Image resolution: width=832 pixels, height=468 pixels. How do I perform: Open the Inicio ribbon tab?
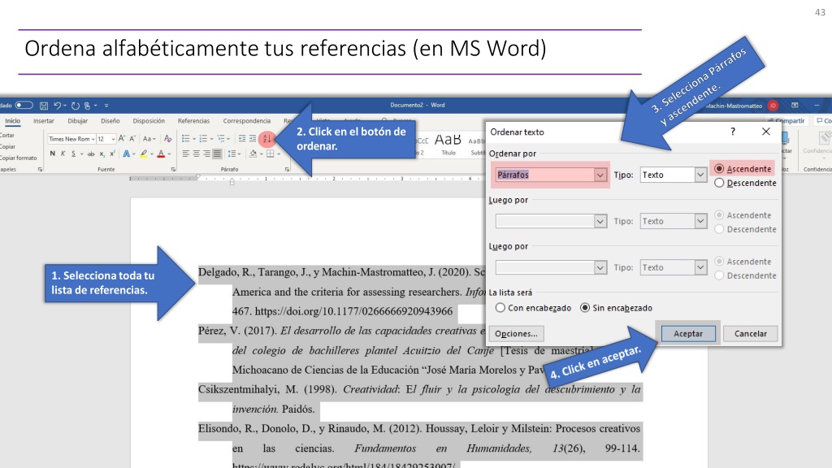[13, 121]
